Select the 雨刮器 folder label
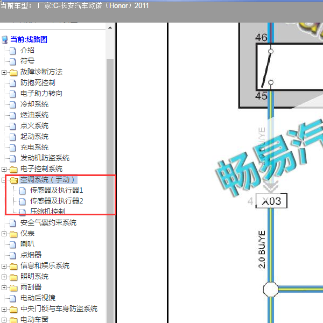Viewport: 323px width, 323px height. pyautogui.click(x=31, y=287)
